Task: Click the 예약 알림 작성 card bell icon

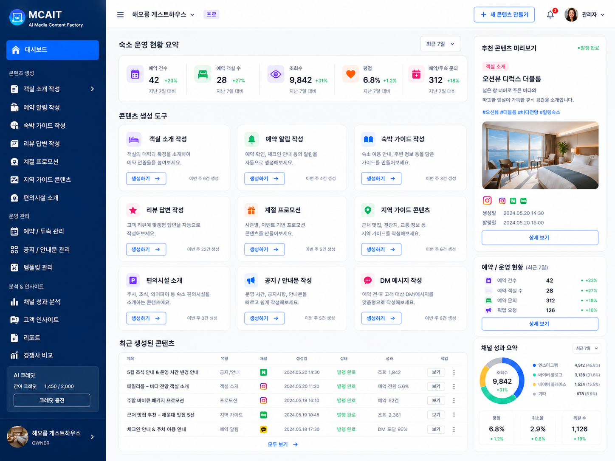Action: (x=251, y=139)
